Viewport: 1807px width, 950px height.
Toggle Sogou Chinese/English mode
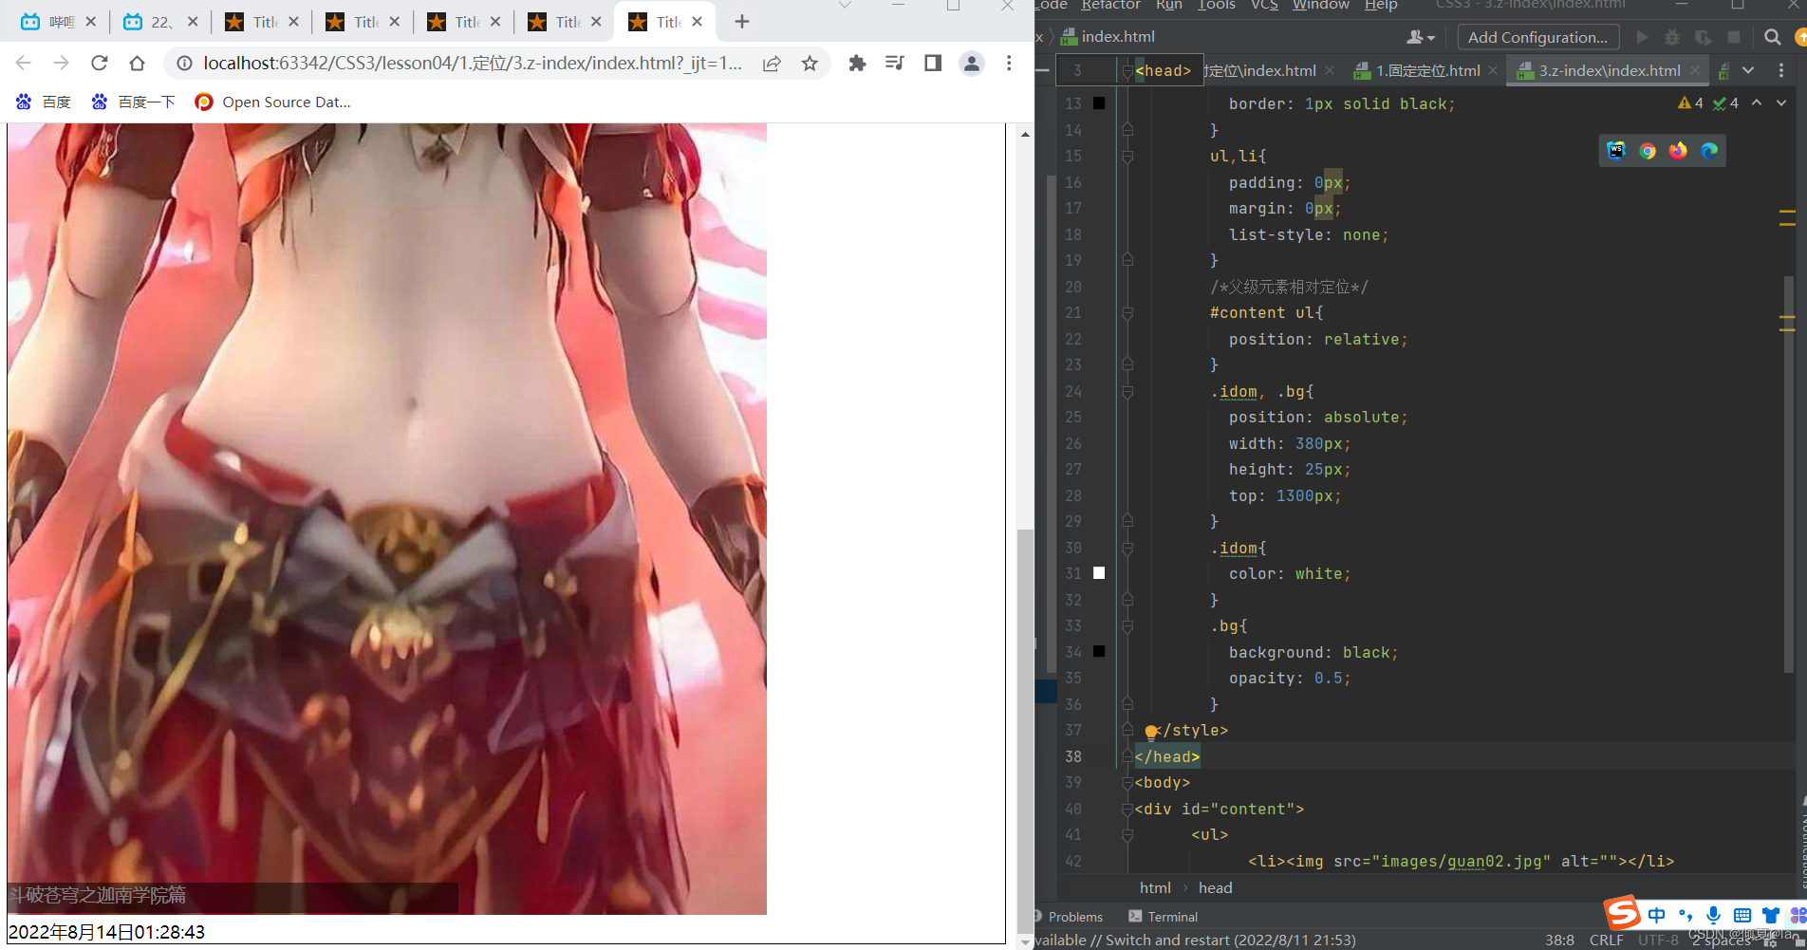1657,915
